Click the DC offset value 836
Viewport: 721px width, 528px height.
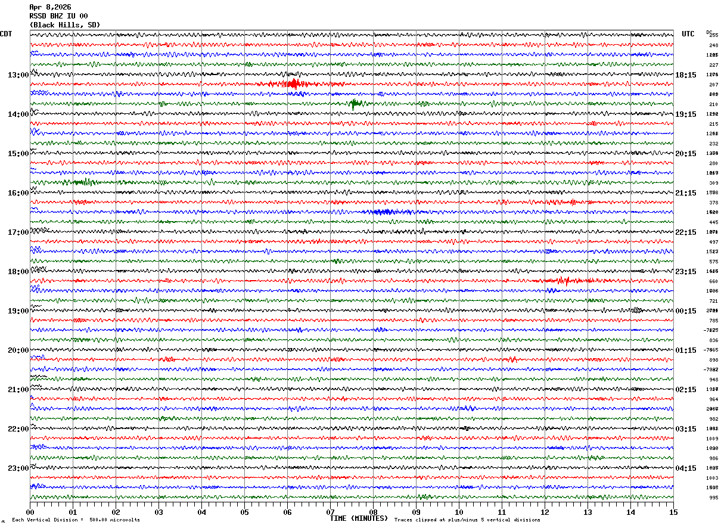[713, 340]
